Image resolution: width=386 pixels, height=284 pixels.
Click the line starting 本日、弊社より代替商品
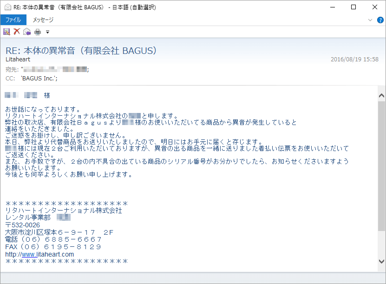(x=134, y=142)
